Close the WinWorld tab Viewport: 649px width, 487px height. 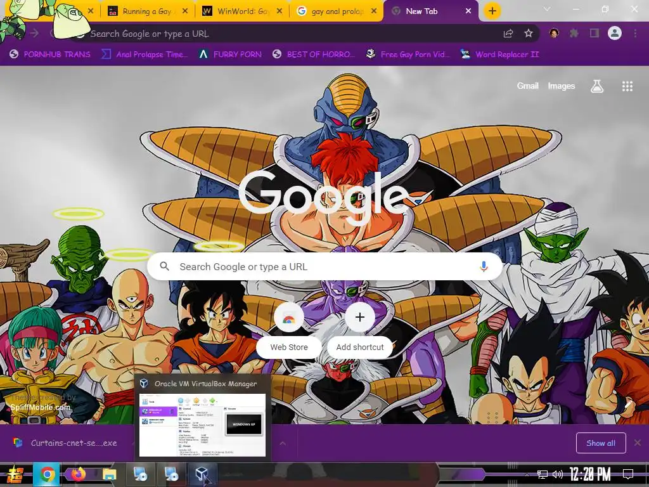click(280, 11)
